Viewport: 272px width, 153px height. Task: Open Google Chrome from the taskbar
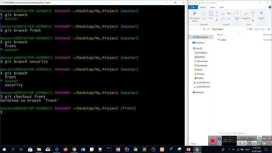click(x=74, y=149)
